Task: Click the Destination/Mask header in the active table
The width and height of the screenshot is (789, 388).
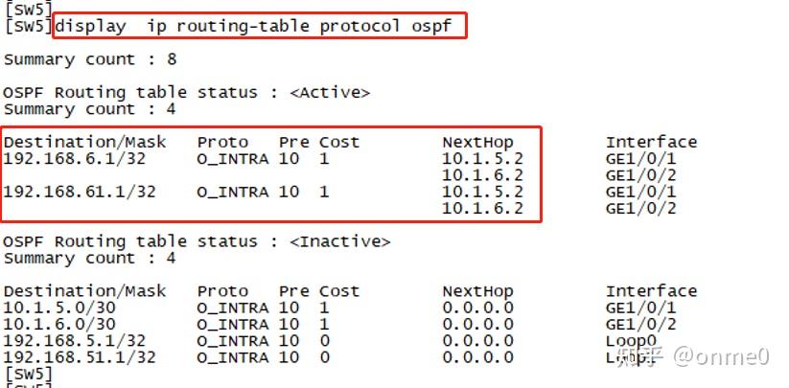Action: 85,143
